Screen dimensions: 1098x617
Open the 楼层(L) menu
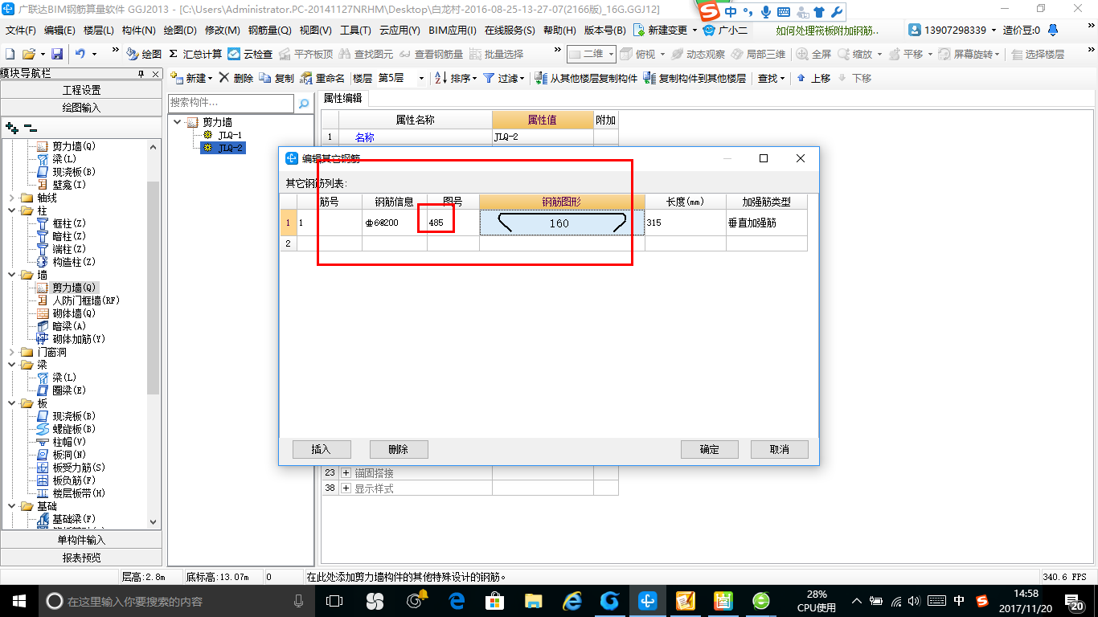100,31
